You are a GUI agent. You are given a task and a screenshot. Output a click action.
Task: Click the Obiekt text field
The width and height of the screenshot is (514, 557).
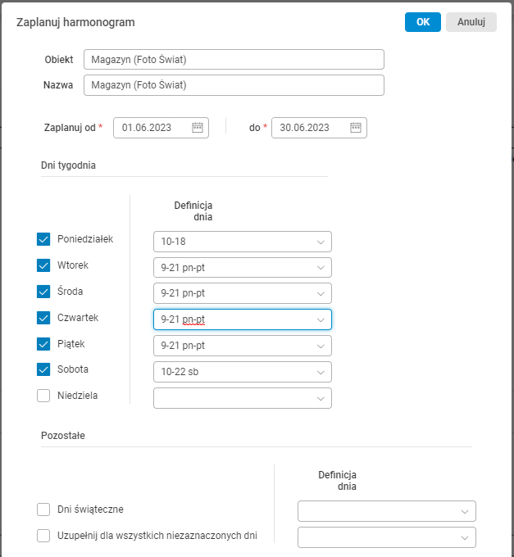point(234,60)
